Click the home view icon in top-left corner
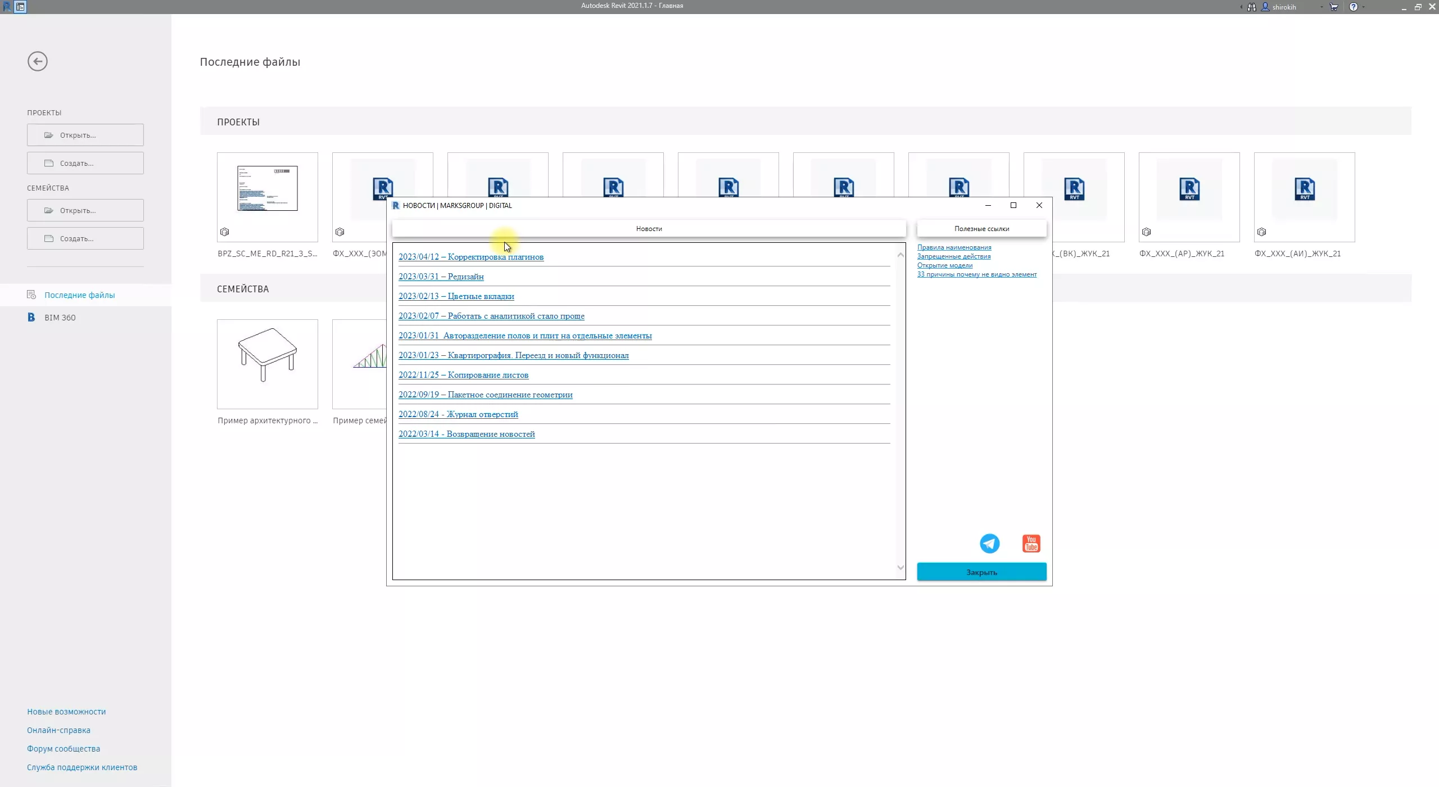This screenshot has height=787, width=1439. 20,7
